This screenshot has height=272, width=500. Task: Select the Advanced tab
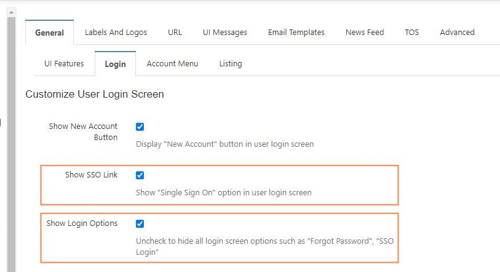457,32
